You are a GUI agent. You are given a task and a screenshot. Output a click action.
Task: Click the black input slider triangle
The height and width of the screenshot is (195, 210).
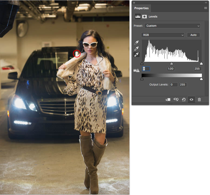tap(142, 63)
